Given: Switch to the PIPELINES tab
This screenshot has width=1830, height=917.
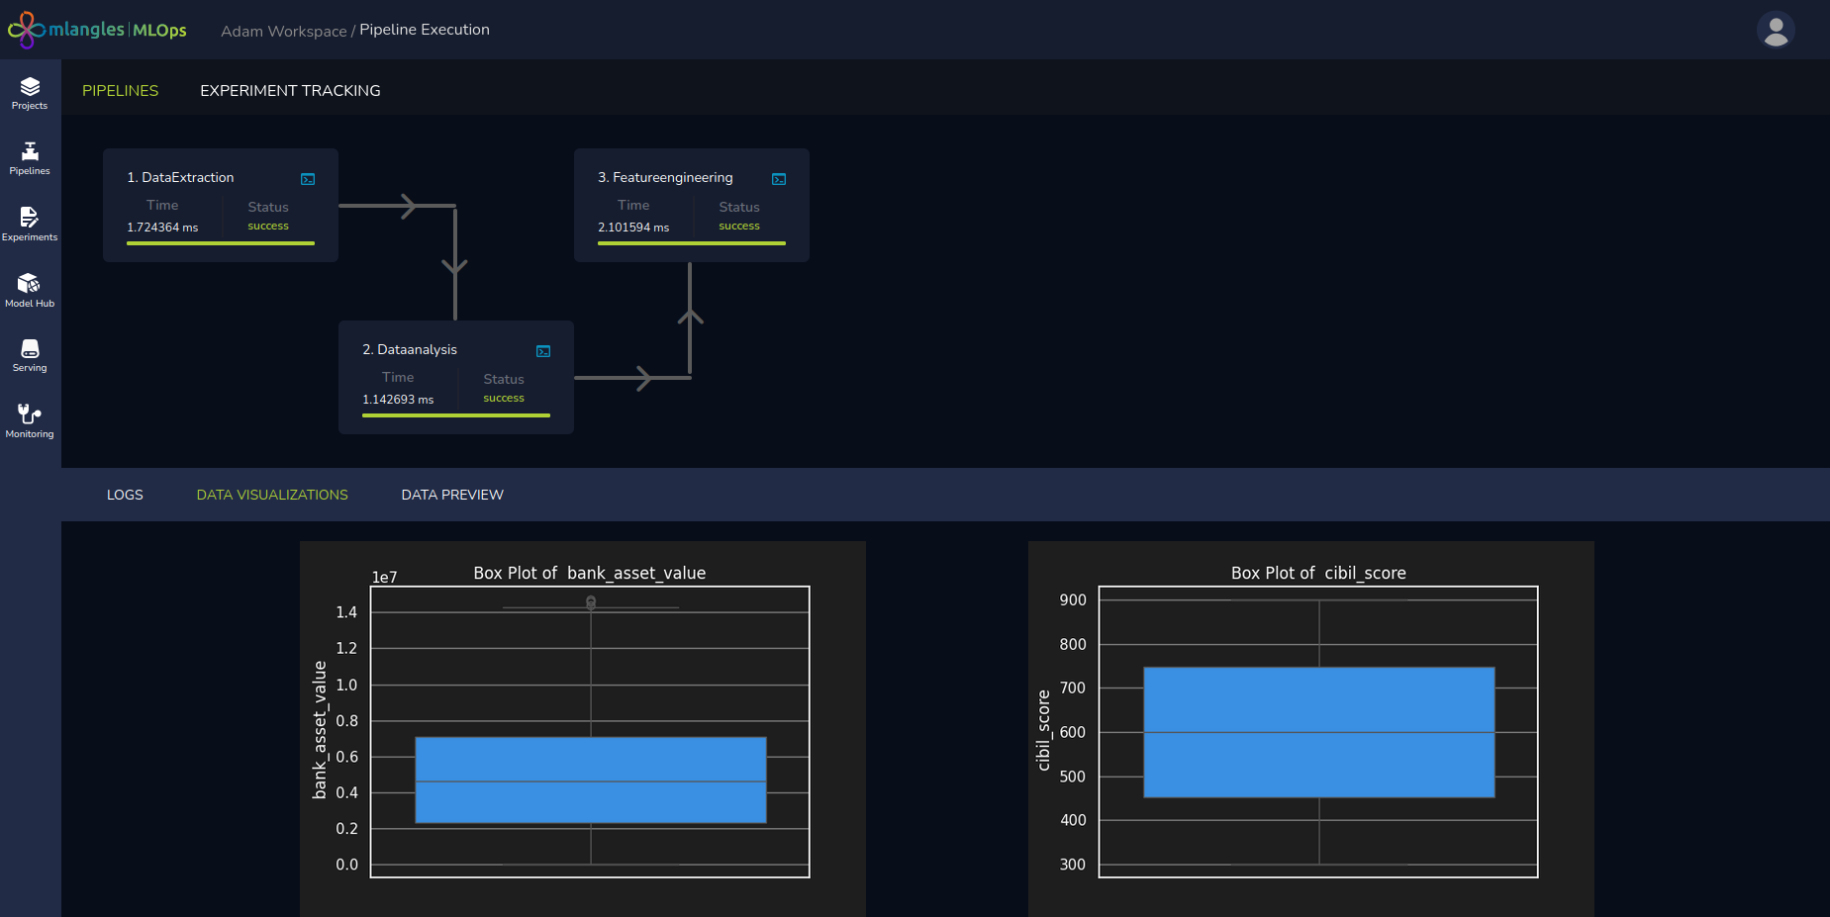Looking at the screenshot, I should tap(120, 90).
